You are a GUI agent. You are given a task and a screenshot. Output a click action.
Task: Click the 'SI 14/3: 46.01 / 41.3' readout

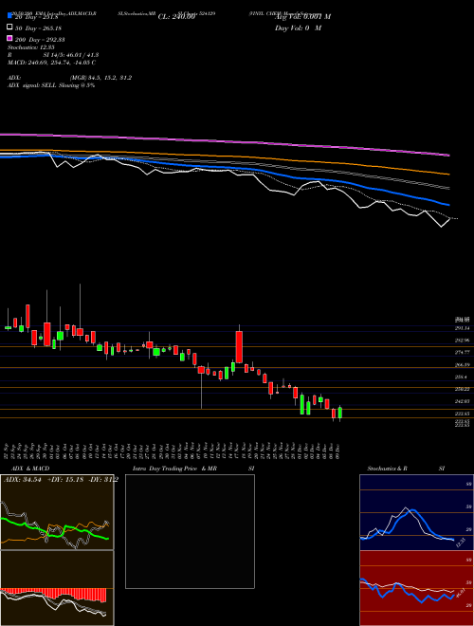coord(71,55)
